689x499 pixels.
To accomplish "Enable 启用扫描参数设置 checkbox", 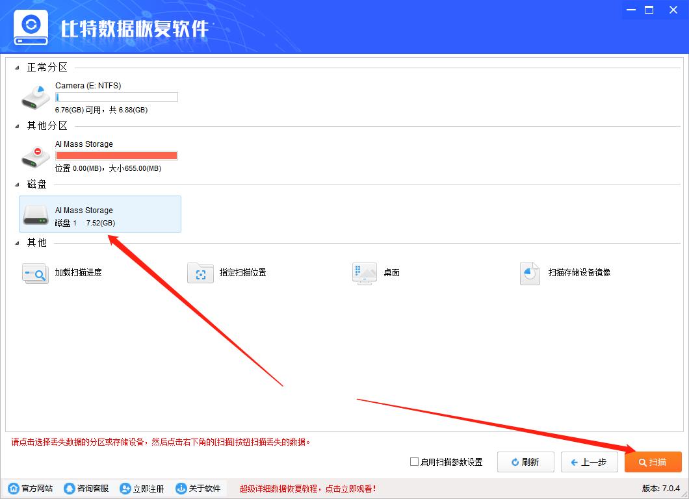I will tap(413, 462).
